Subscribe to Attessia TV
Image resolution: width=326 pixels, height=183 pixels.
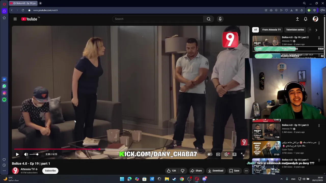[x=50, y=171]
